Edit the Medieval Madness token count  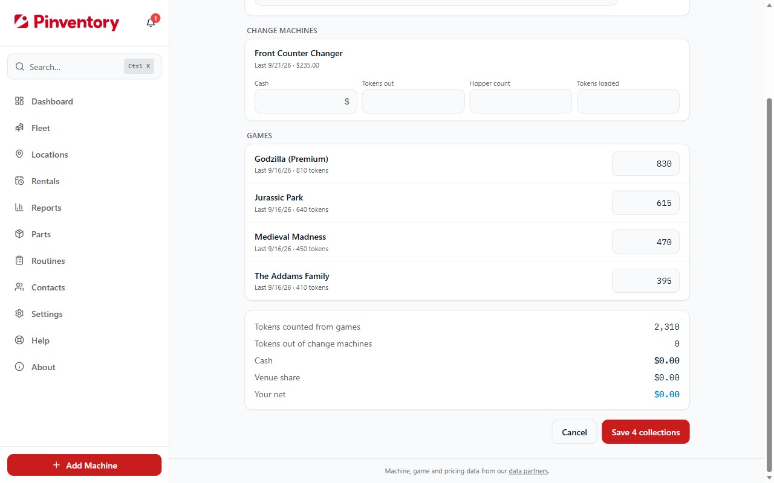tap(646, 241)
